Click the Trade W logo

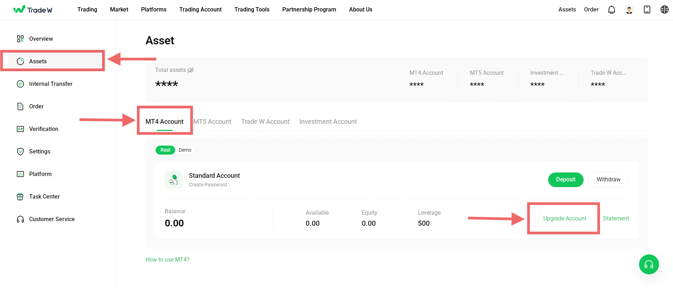(33, 10)
